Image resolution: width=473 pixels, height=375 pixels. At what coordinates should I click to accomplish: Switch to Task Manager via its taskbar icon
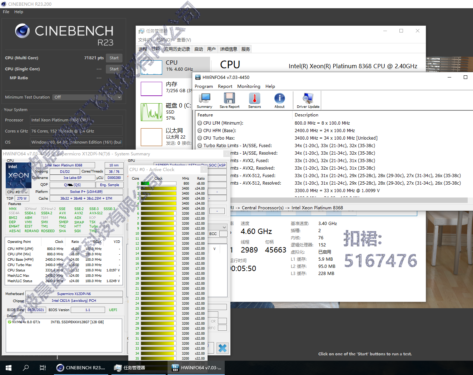118,367
